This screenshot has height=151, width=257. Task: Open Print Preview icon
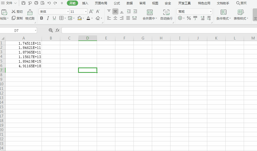43,3
